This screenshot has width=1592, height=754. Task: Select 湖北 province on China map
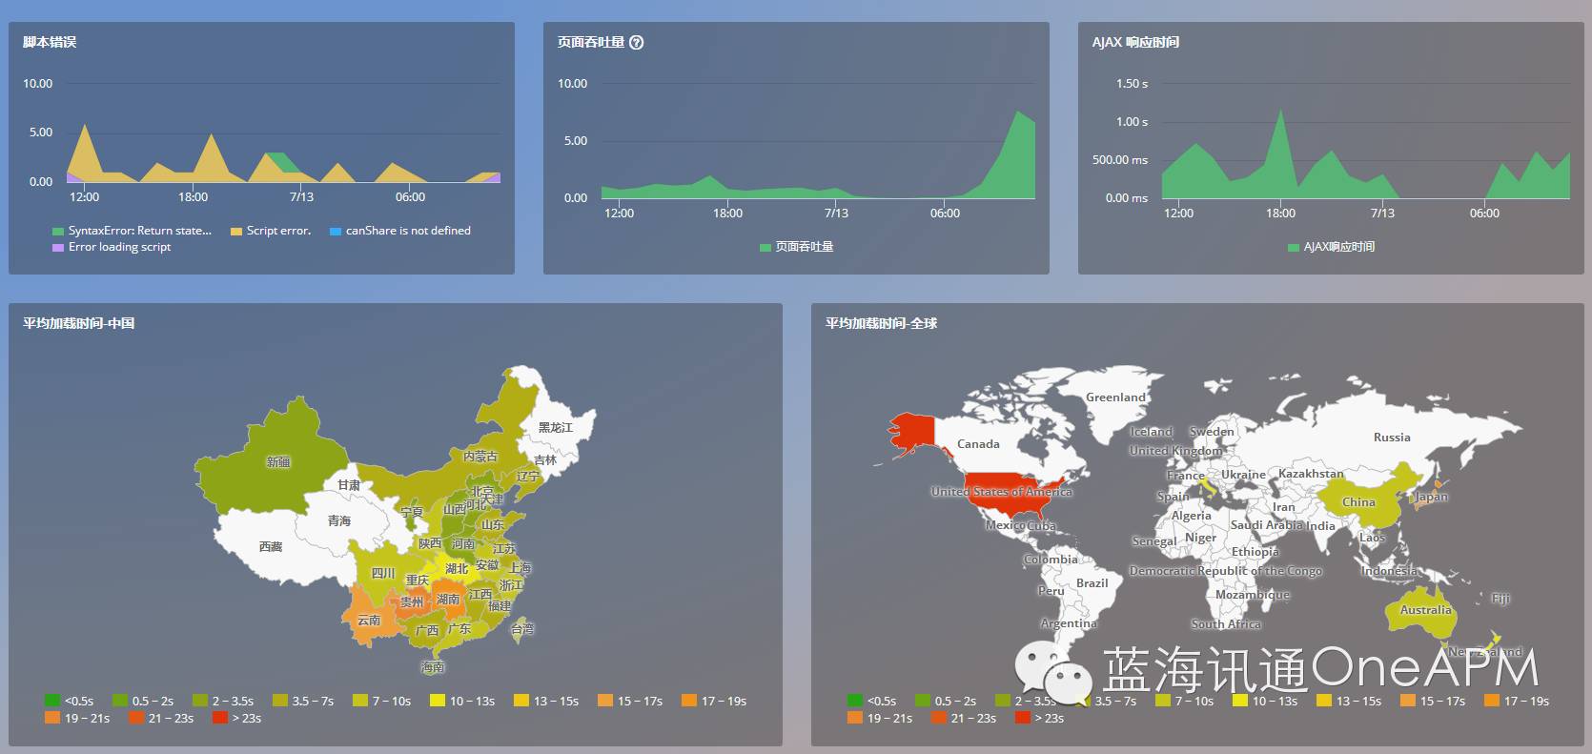457,568
